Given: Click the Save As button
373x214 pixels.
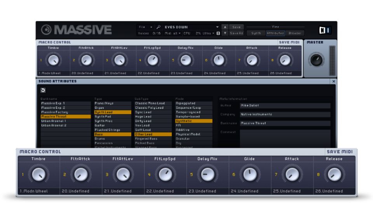Looking at the screenshot, I should coord(236,33).
